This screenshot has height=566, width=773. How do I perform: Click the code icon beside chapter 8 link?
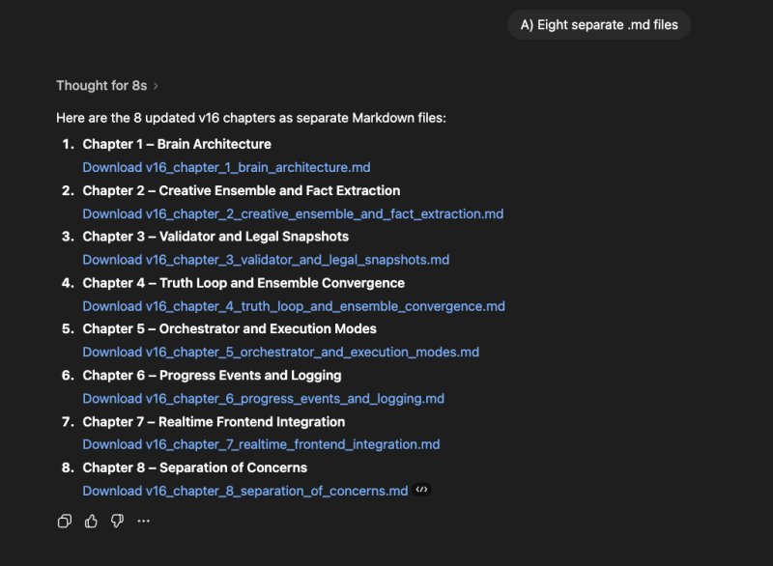click(421, 490)
